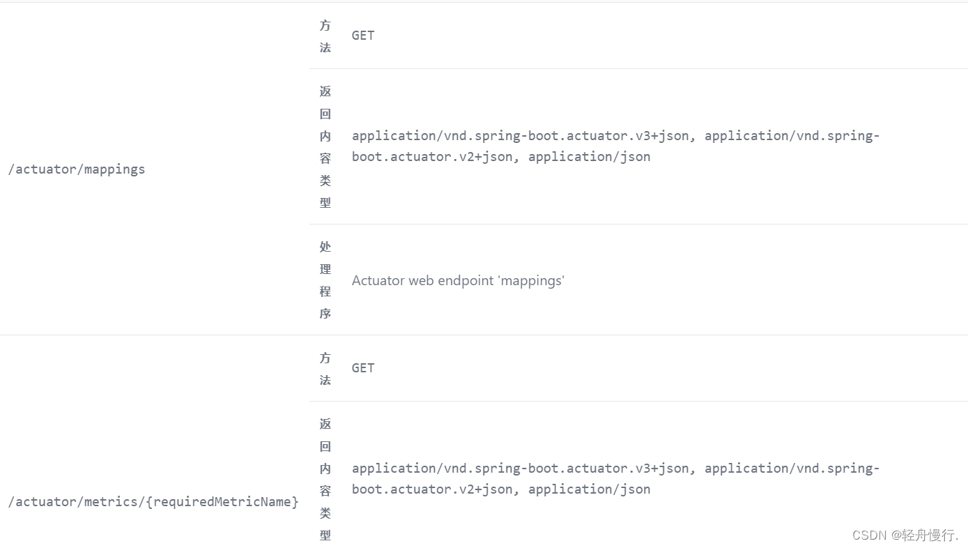This screenshot has width=968, height=548.
Task: Click content type text for metrics endpoint
Action: pos(616,479)
